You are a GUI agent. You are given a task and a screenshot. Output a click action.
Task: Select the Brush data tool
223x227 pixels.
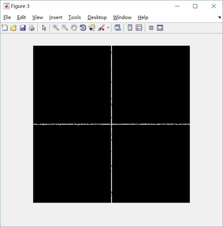pos(101,28)
